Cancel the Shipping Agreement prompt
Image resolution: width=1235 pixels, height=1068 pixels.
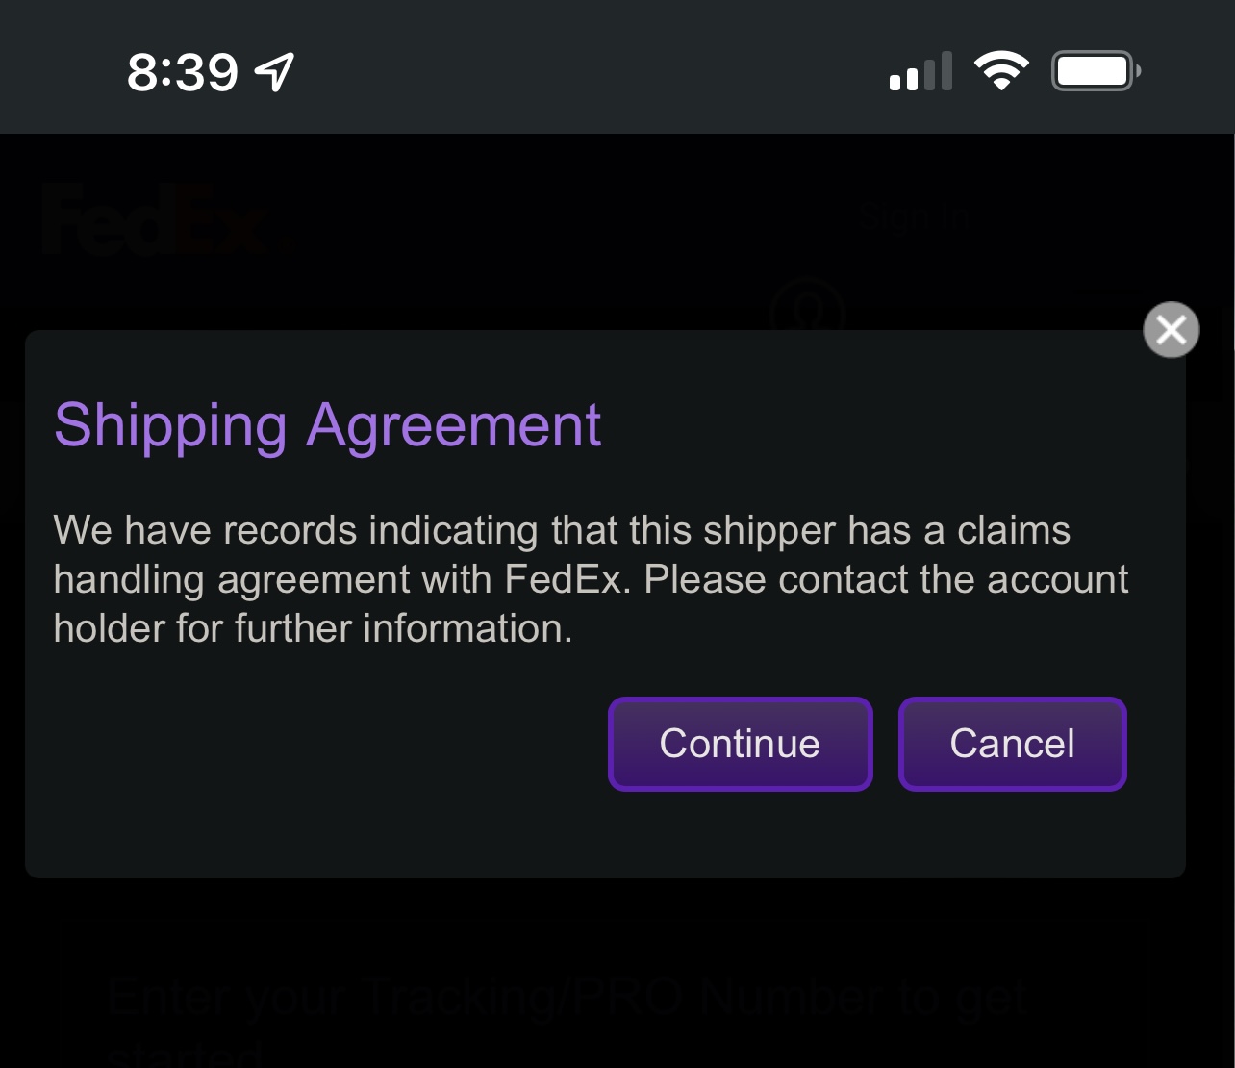[1012, 744]
